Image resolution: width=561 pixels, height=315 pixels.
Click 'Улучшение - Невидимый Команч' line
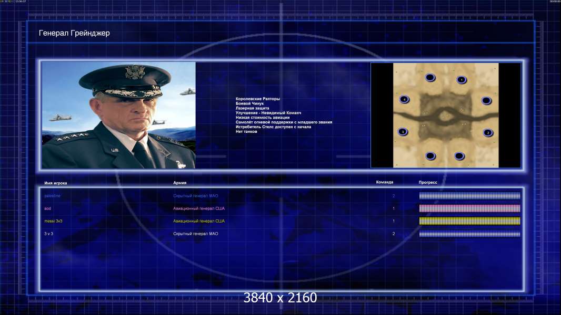tap(268, 113)
